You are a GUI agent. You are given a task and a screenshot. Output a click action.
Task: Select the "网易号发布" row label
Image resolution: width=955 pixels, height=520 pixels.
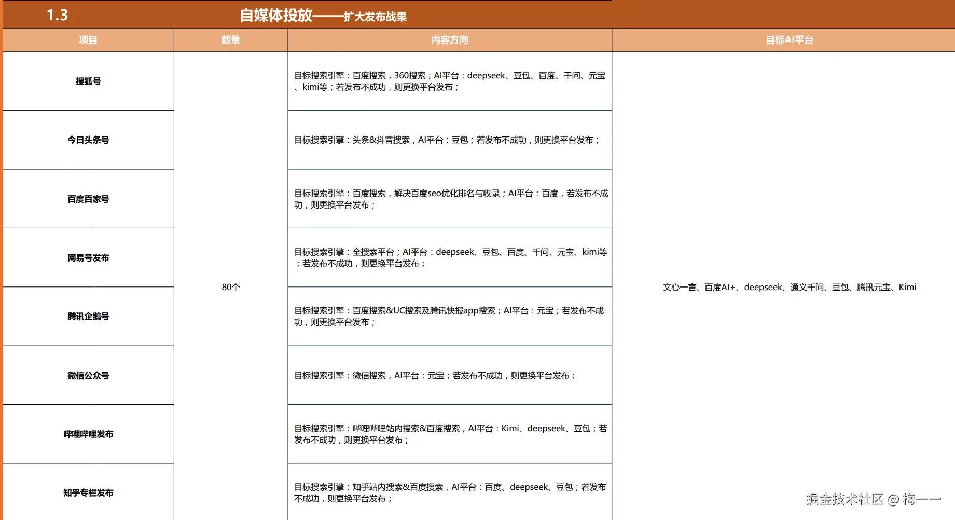(x=88, y=257)
